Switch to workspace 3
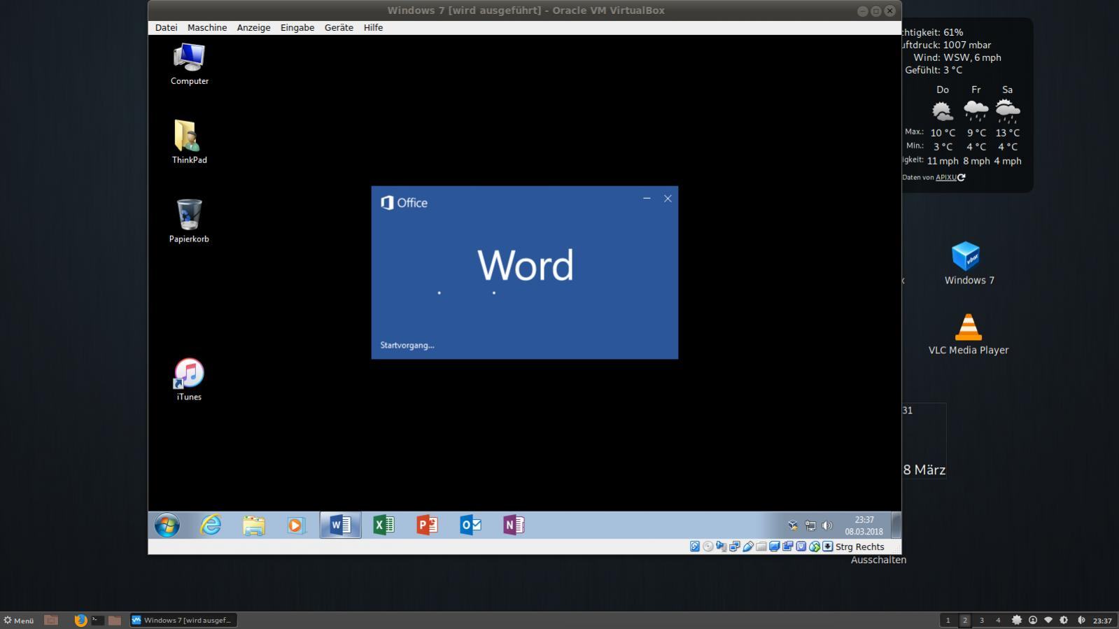The image size is (1119, 629). coord(982,620)
